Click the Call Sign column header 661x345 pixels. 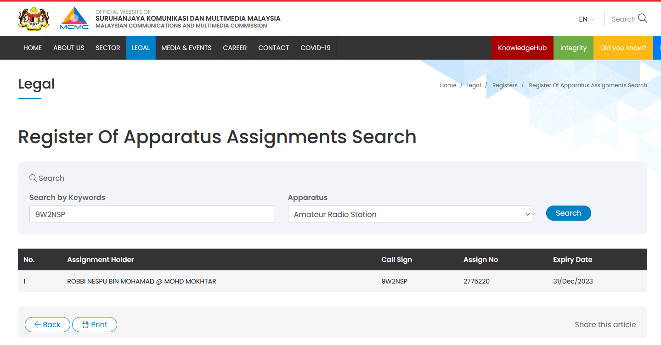coord(396,260)
